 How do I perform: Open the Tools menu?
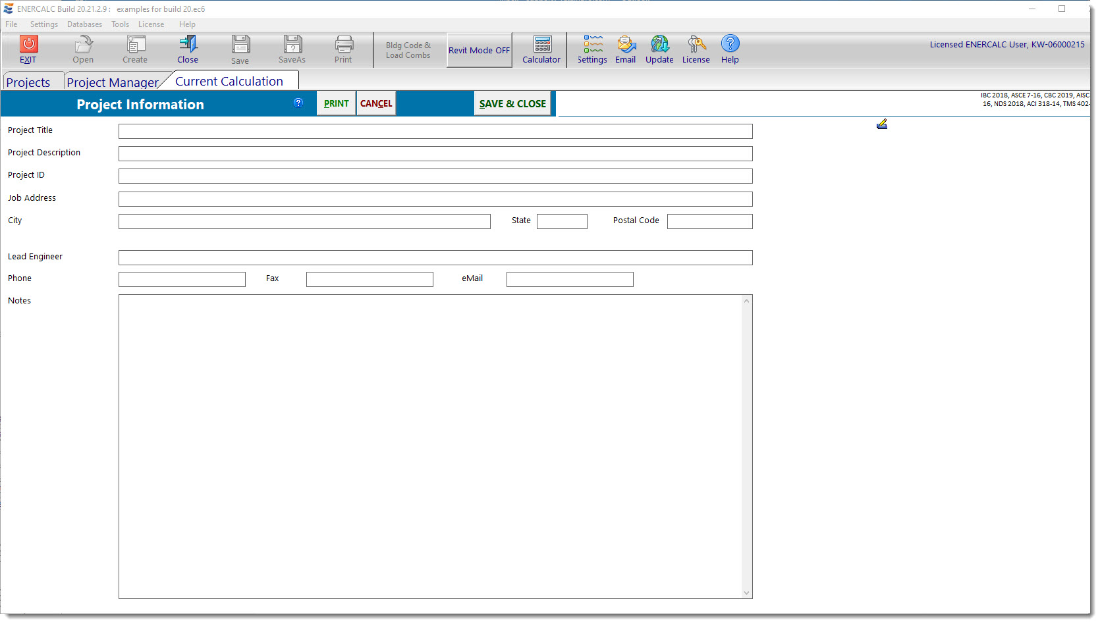[x=120, y=24]
